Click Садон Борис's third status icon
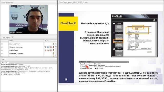Viewport: 164px width, 92px height. coord(50,50)
